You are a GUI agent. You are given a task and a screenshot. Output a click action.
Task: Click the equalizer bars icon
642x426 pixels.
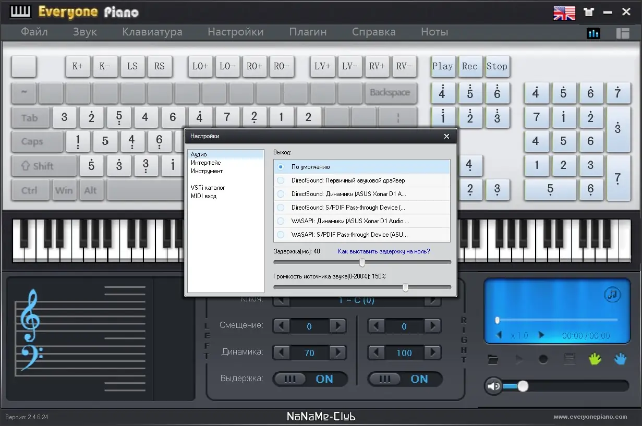coord(593,33)
